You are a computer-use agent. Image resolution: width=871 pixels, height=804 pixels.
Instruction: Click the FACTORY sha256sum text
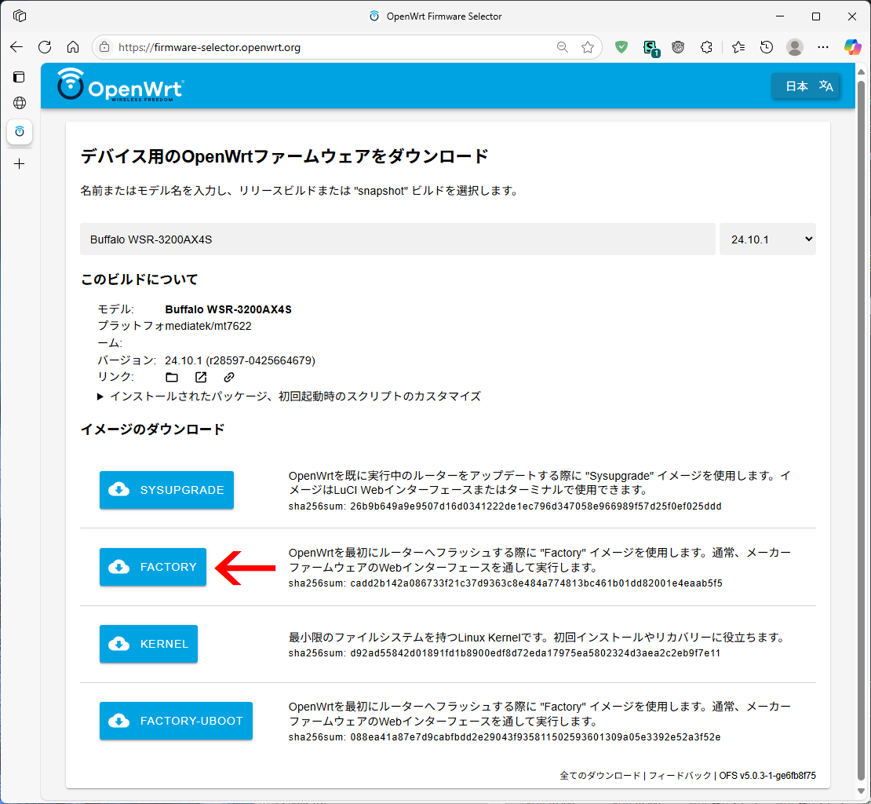click(x=505, y=583)
